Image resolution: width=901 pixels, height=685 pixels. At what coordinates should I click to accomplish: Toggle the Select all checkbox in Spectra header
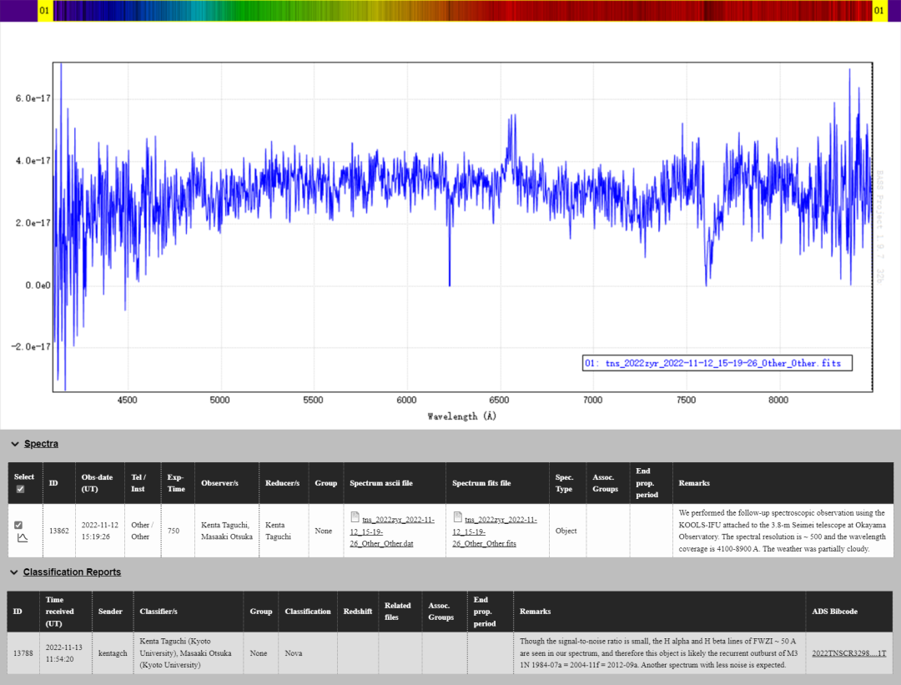[20, 489]
